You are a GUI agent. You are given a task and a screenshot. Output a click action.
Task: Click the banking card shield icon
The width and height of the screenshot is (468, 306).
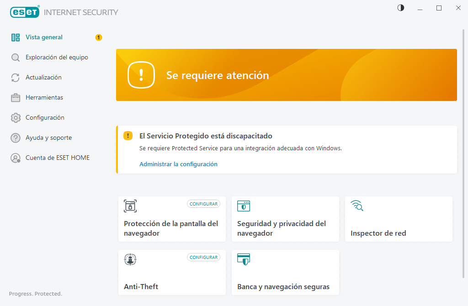click(244, 259)
